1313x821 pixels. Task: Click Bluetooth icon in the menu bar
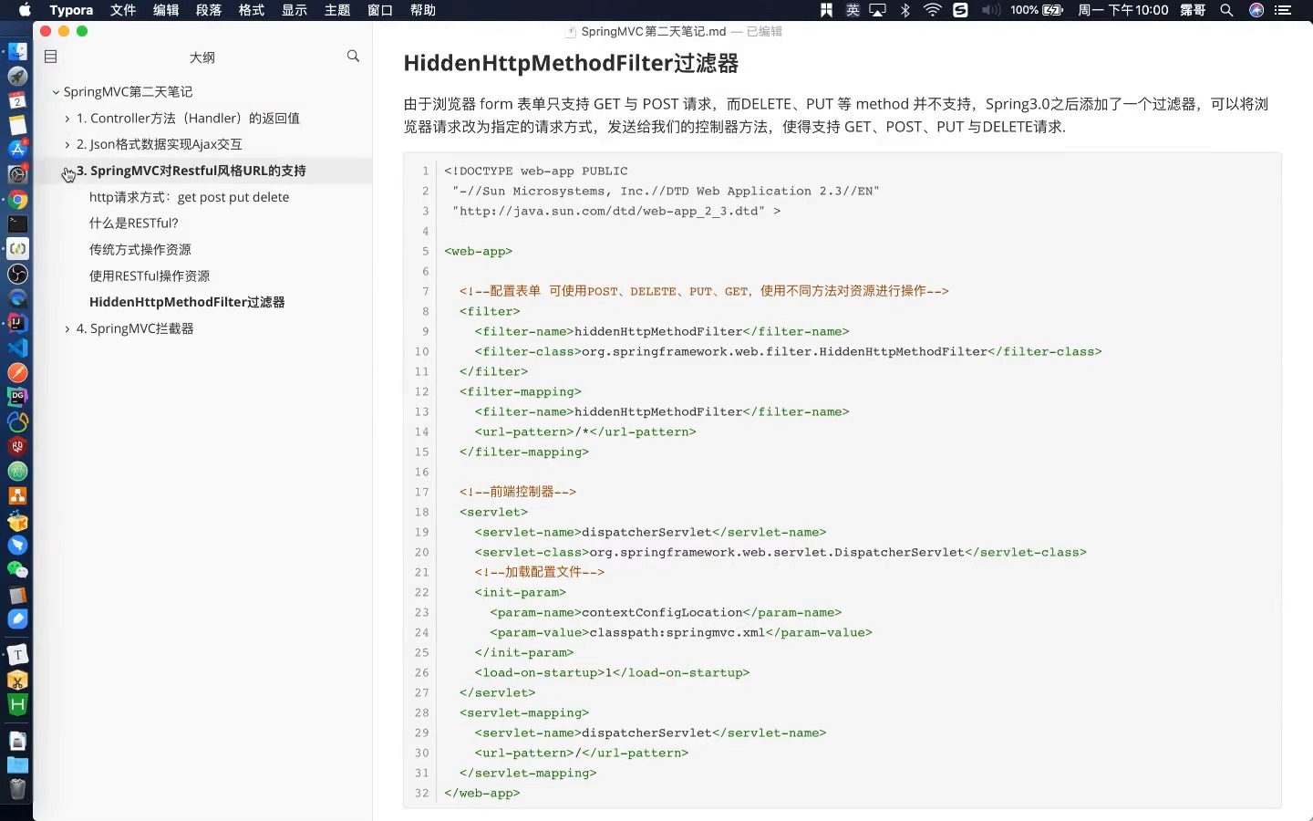point(905,10)
